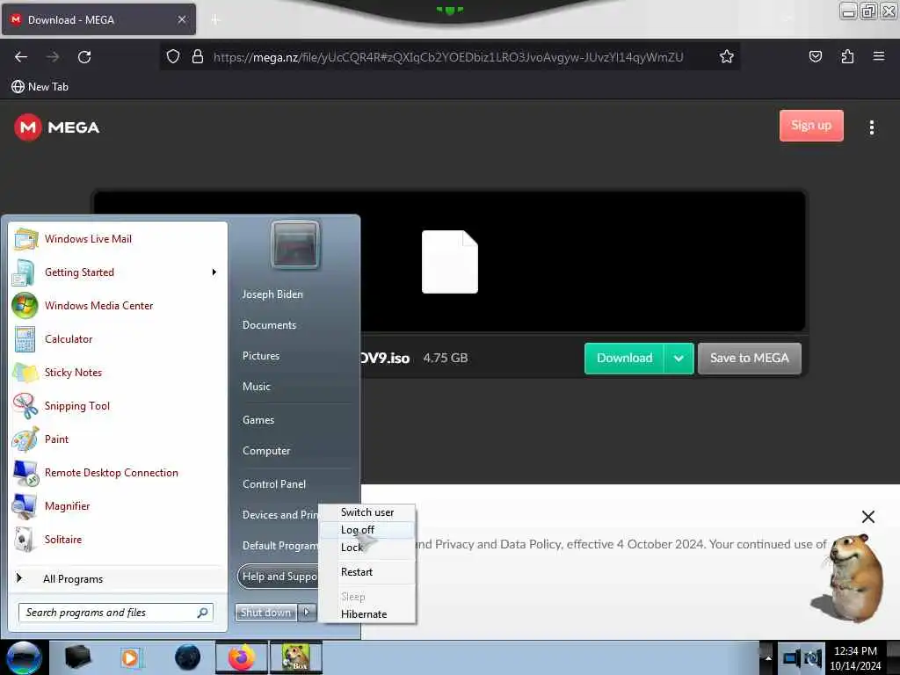This screenshot has height=675, width=900.
Task: Show hidden system tray icons
Action: click(x=768, y=658)
